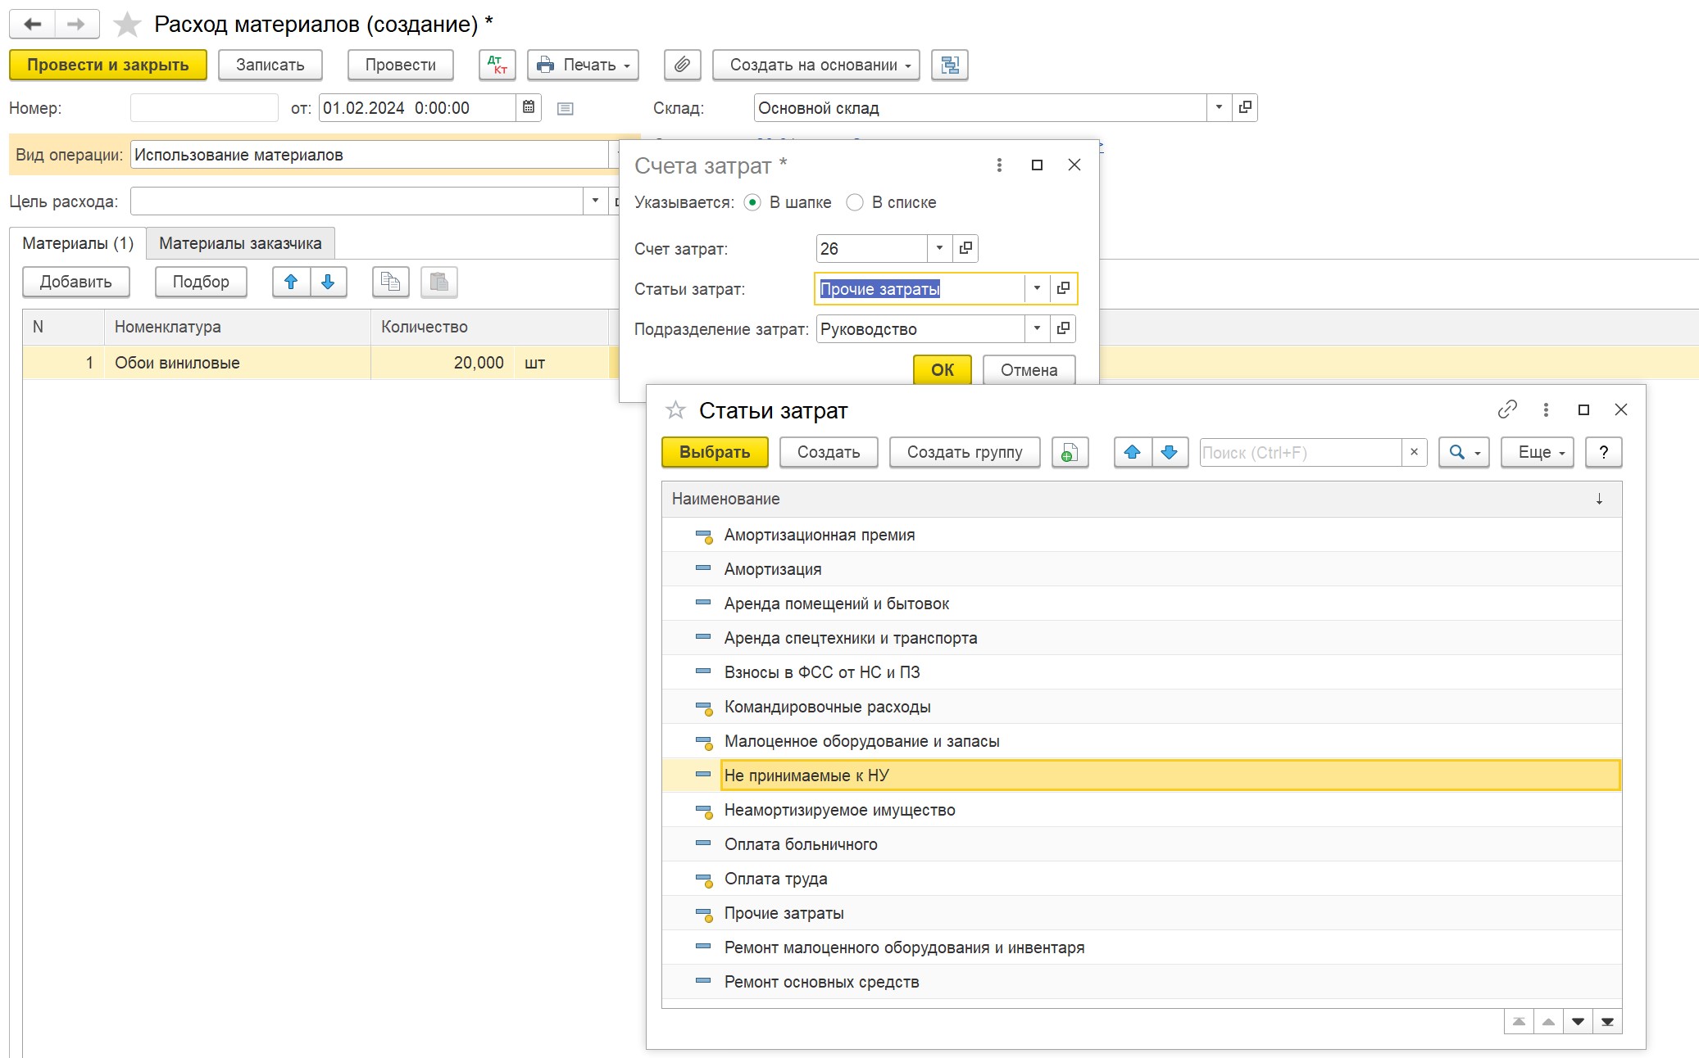Expand Цель расхода dropdown arrow
The image size is (1699, 1058).
click(x=595, y=201)
